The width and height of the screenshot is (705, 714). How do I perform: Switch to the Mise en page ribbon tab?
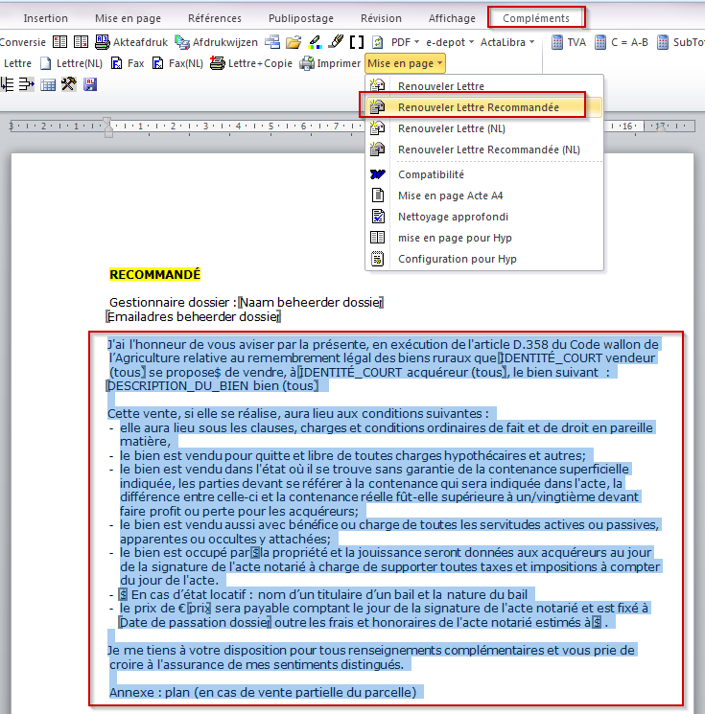point(129,18)
